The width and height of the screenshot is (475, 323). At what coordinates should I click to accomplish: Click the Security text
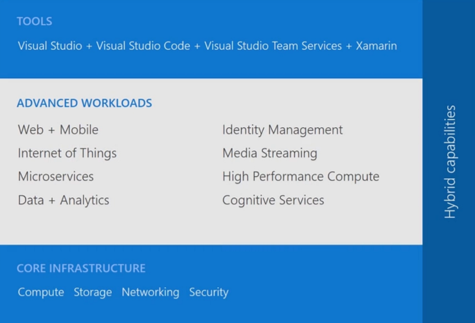point(209,292)
